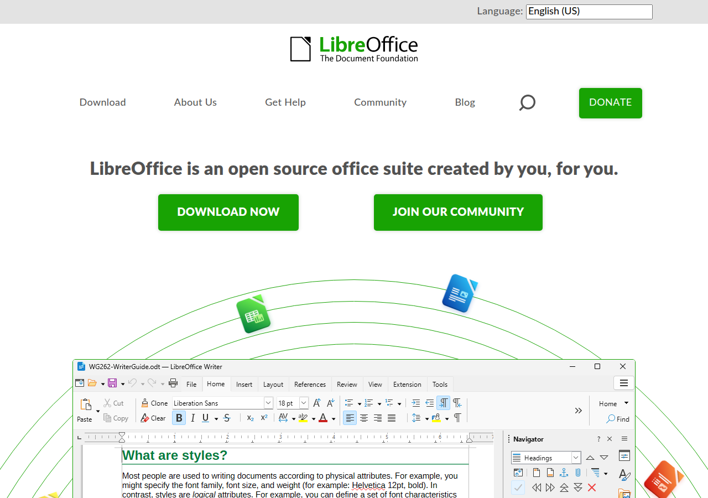
Task: Click the yellow Highlighting Color swatch
Action: [303, 418]
